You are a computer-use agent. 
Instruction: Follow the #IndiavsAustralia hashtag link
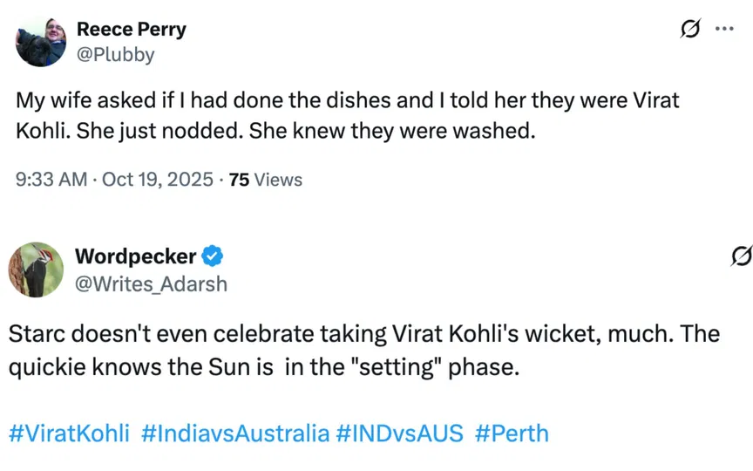(x=235, y=433)
